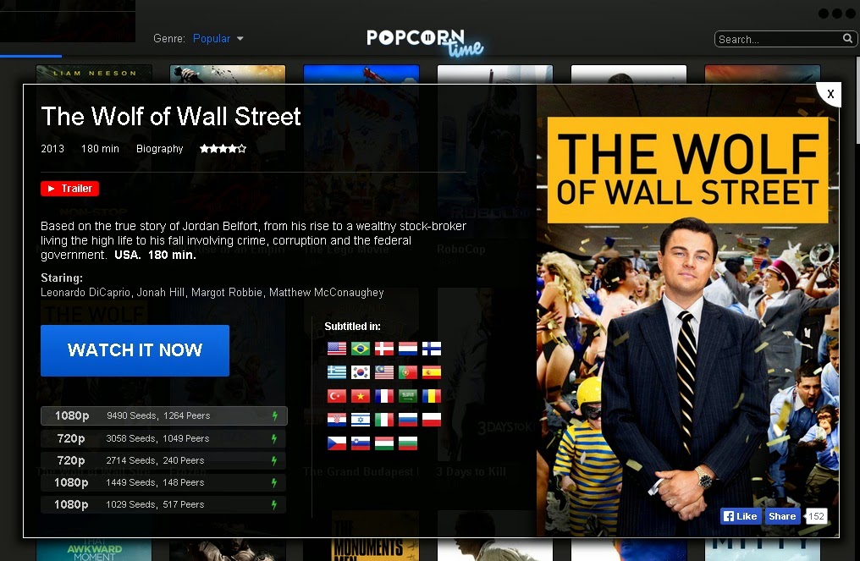Image resolution: width=860 pixels, height=561 pixels.
Task: Click the Popcorn Time logo
Action: tap(425, 42)
